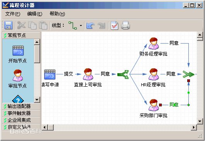Click the Save disk icon in toolbar
The height and width of the screenshot is (141, 205).
8,25
